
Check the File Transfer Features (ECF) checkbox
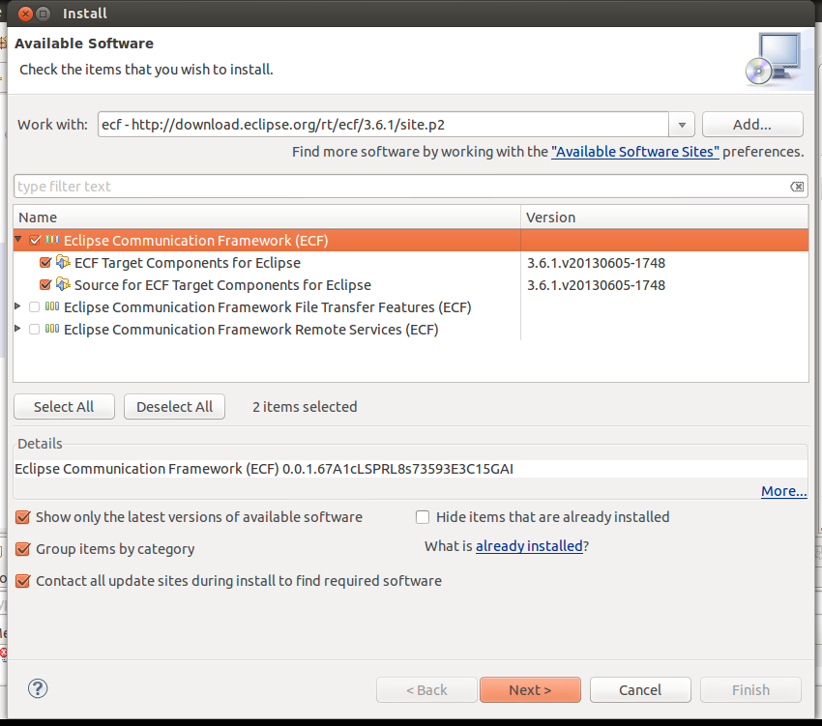coord(34,307)
